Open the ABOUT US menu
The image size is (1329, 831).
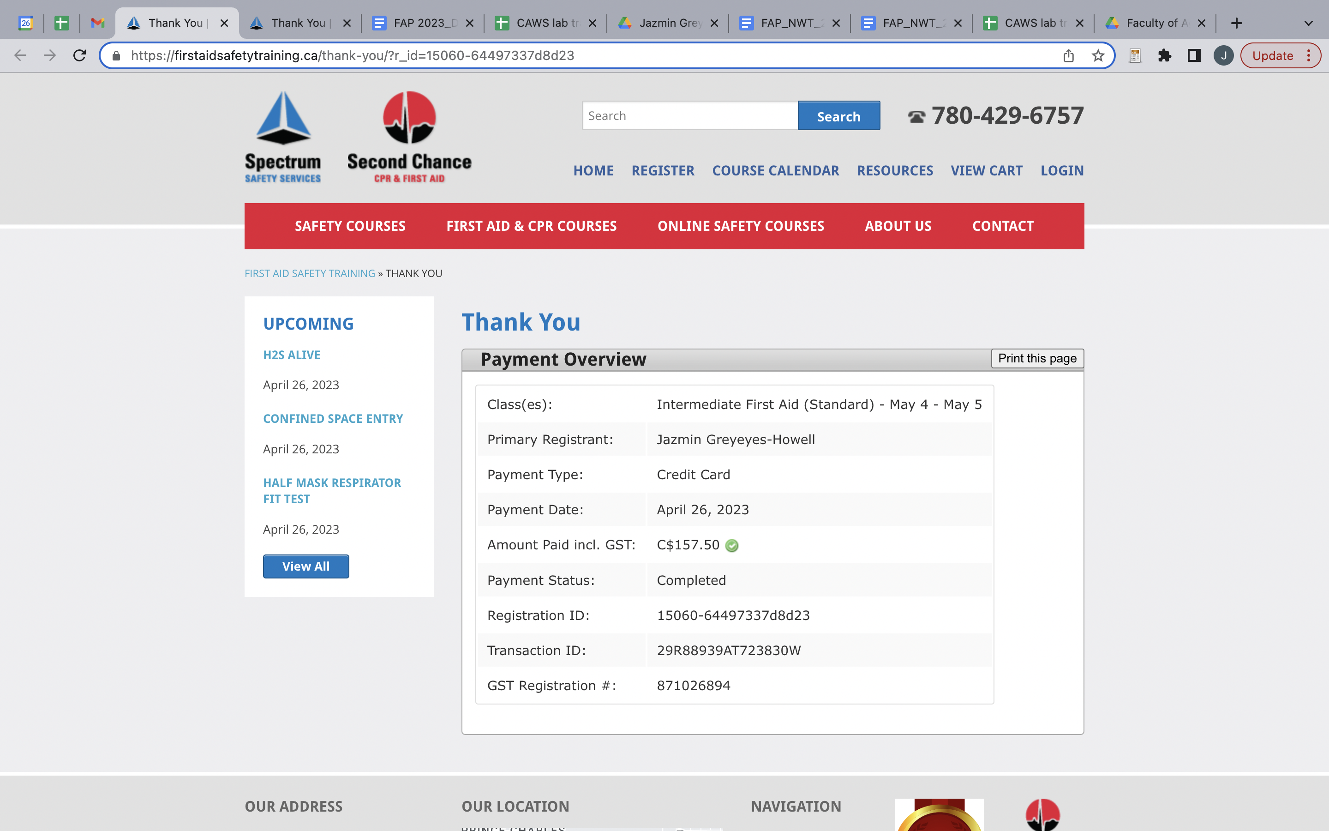coord(898,226)
